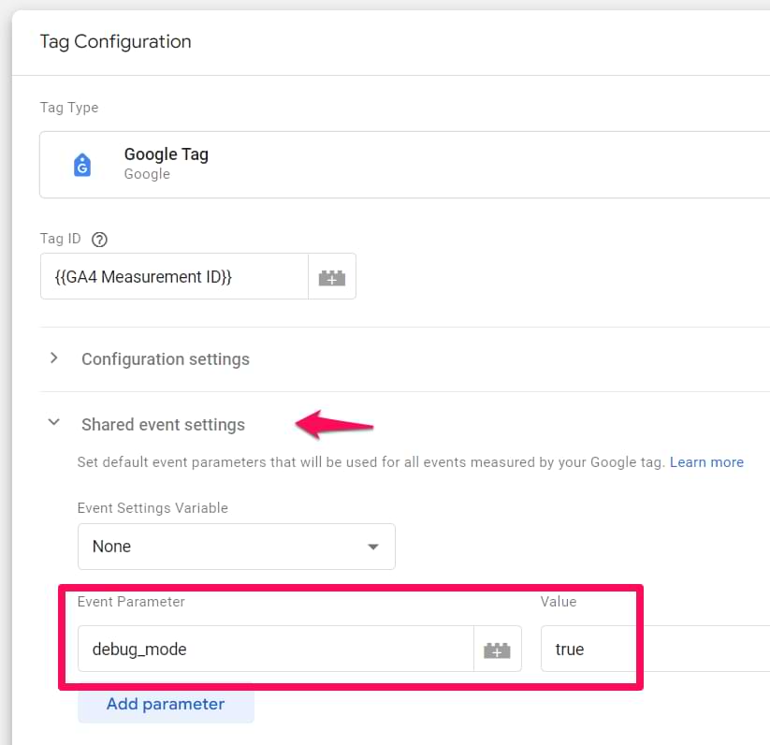Screen dimensions: 770x745
Task: Focus the GA4 Measurement ID input field
Action: (174, 277)
